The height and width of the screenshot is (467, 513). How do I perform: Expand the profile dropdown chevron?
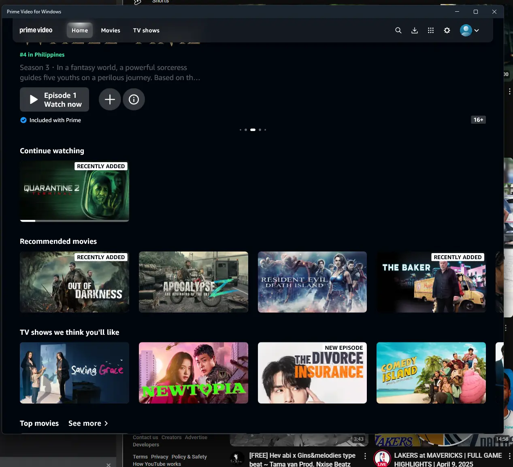(477, 30)
